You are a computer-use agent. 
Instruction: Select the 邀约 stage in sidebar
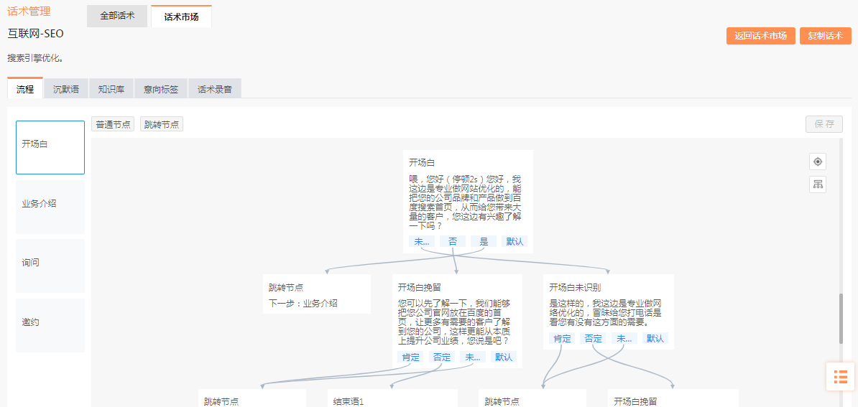pos(50,322)
